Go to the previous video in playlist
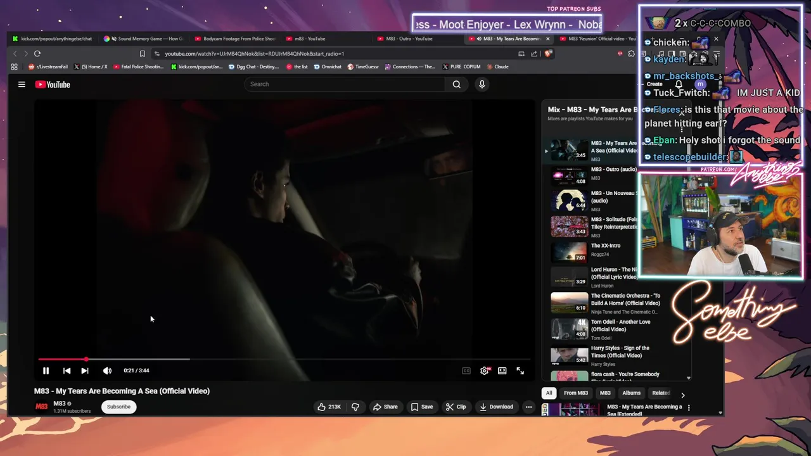 tap(67, 370)
